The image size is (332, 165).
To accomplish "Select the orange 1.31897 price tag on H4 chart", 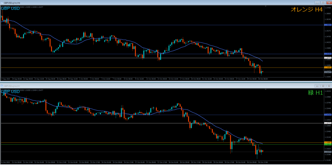I will pyautogui.click(x=327, y=68).
